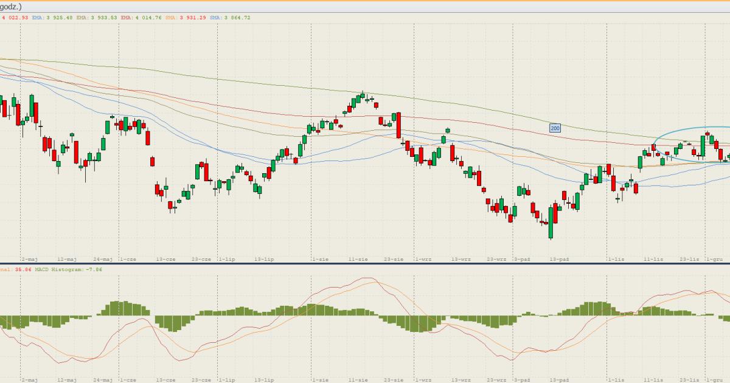Click the orange window title bar strip
730x383 pixels.
pyautogui.click(x=365, y=1)
